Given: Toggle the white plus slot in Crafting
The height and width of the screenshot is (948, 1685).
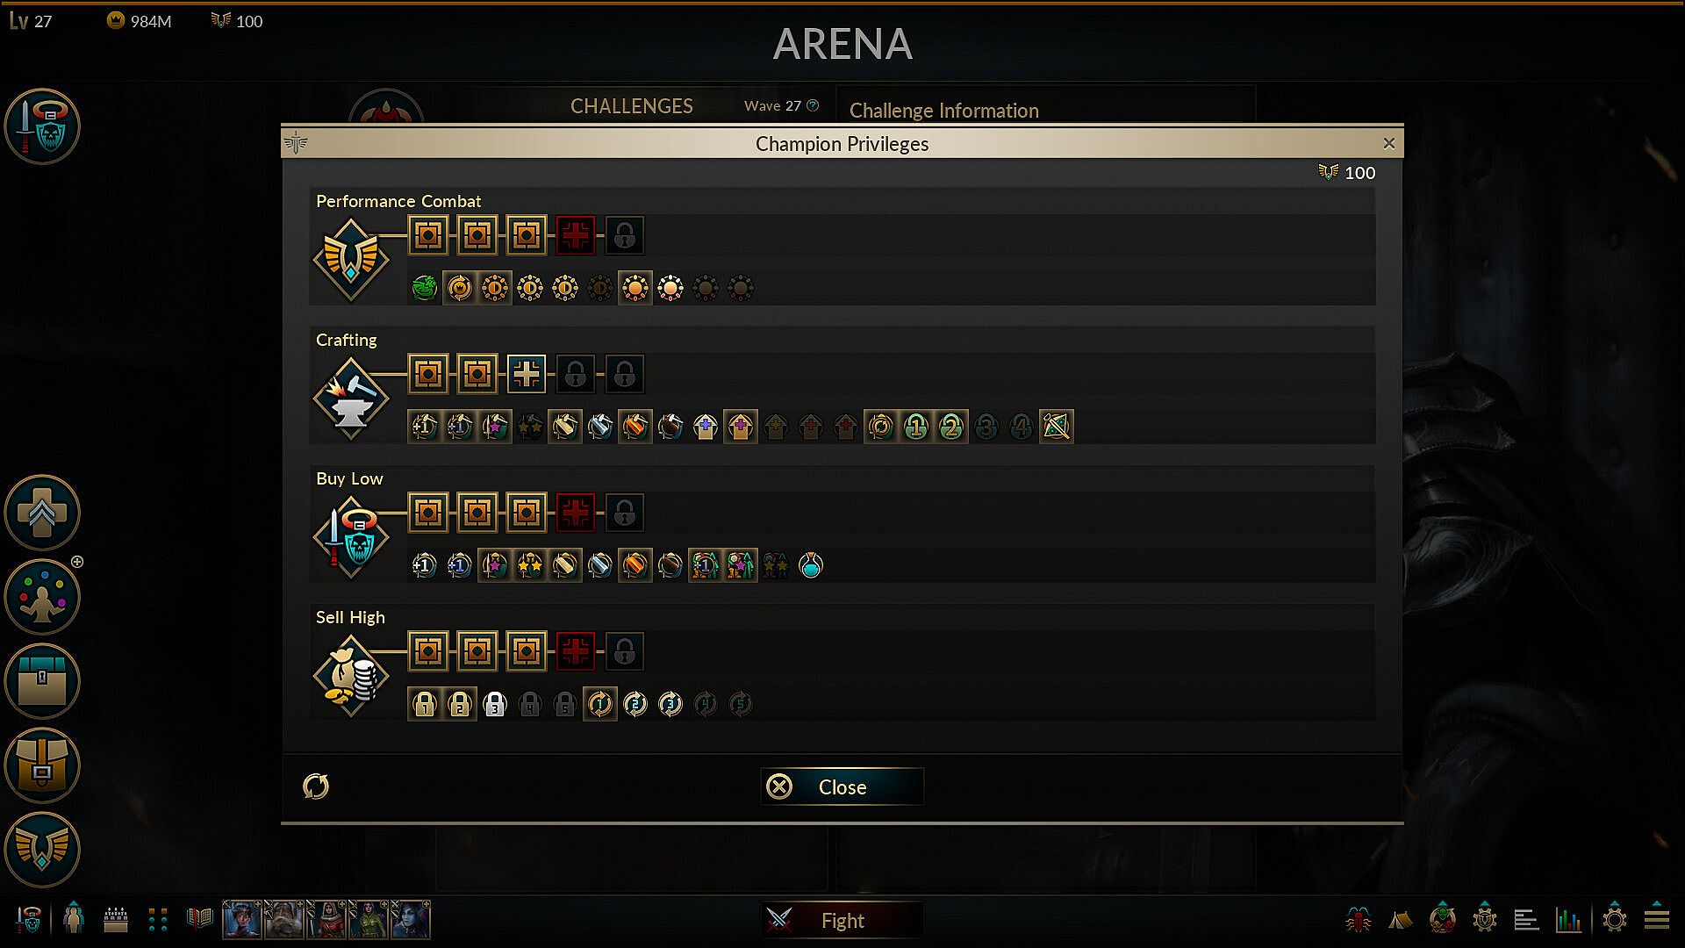Looking at the screenshot, I should [527, 374].
